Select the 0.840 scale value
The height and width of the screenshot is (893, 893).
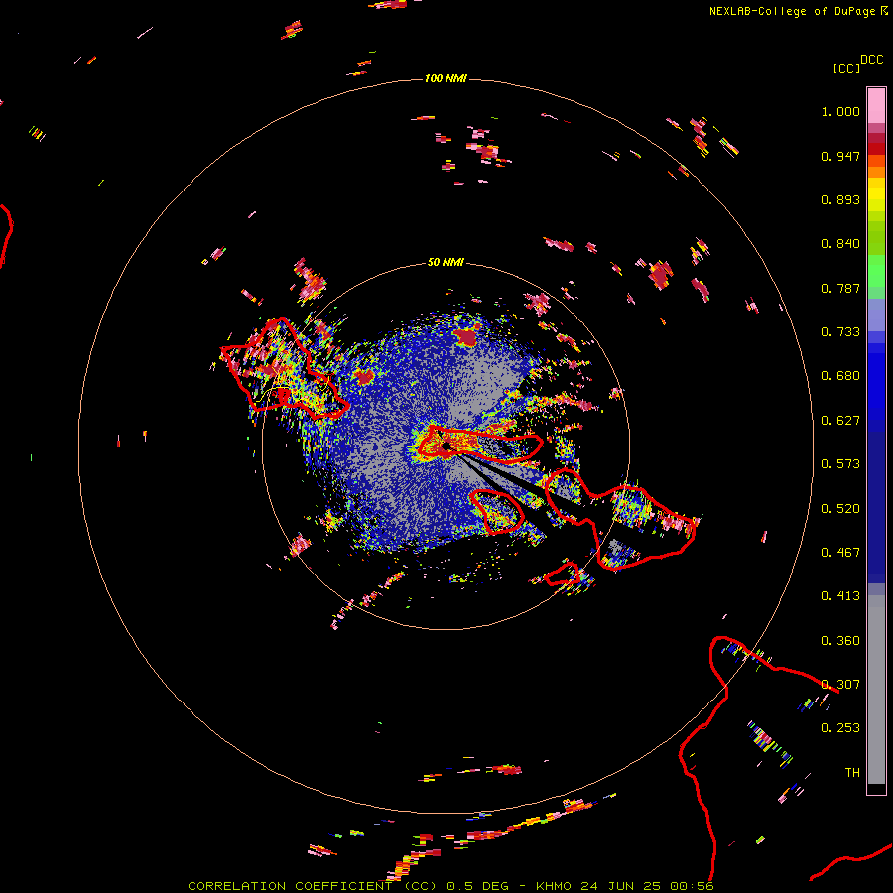pyautogui.click(x=840, y=244)
